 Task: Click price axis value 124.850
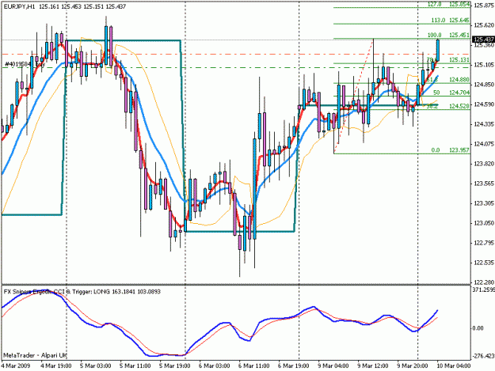484,85
